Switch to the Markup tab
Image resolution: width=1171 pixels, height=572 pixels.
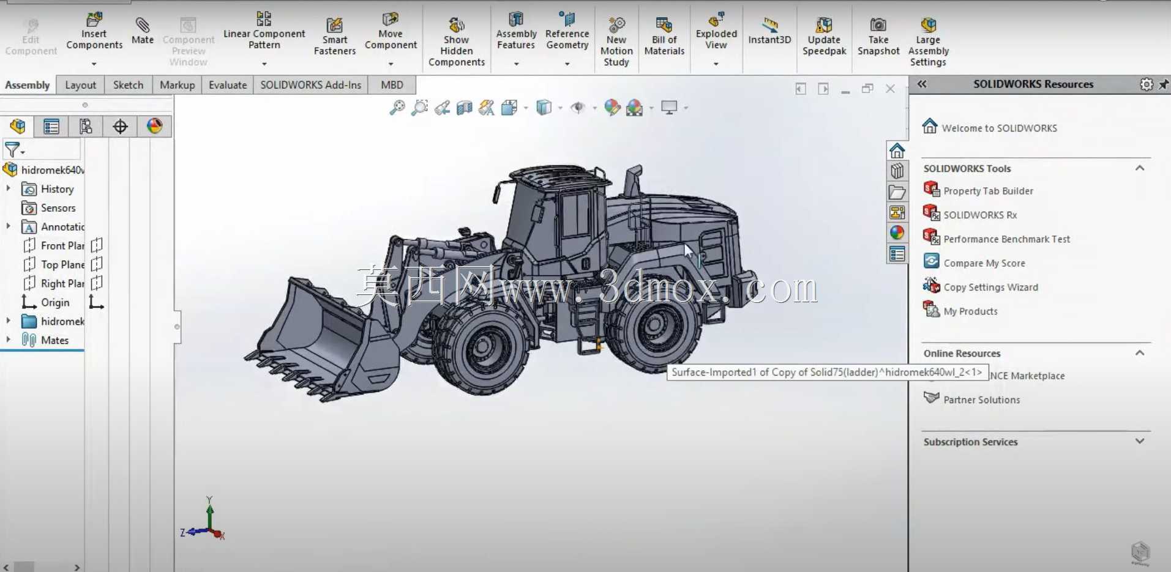pos(177,85)
